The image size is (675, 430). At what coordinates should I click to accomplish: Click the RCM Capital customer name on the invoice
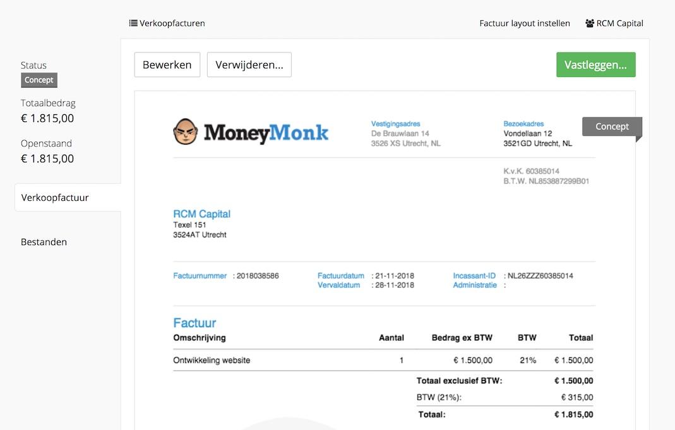pos(201,214)
